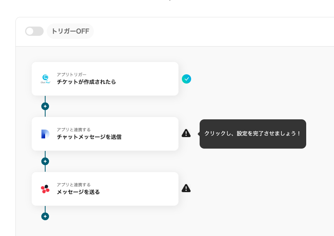Add step below チャットメッセージを送信 with plus

pyautogui.click(x=45, y=161)
